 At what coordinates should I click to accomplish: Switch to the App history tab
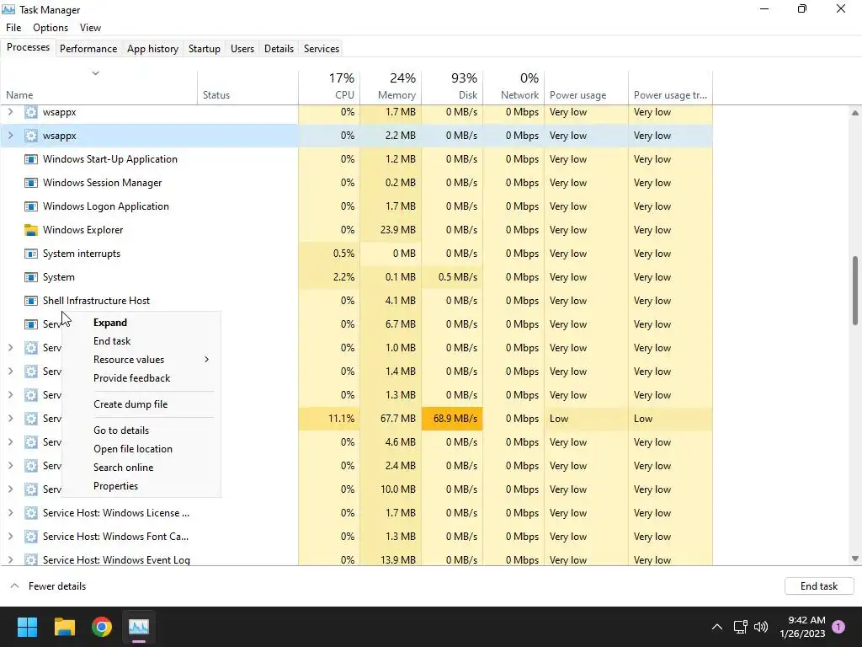pos(153,48)
